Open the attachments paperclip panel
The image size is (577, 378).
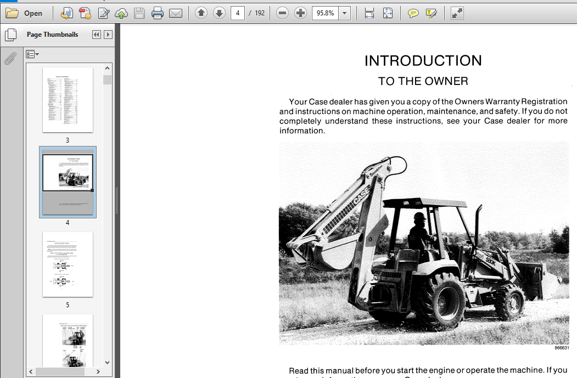pyautogui.click(x=10, y=59)
